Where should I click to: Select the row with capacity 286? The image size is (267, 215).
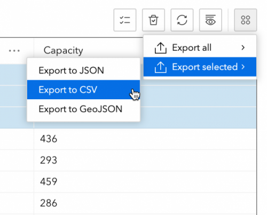(128, 203)
